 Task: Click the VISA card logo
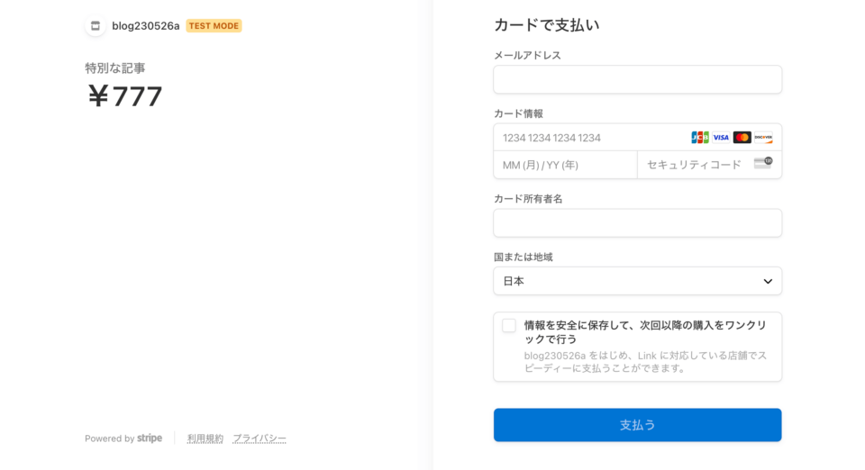point(721,138)
